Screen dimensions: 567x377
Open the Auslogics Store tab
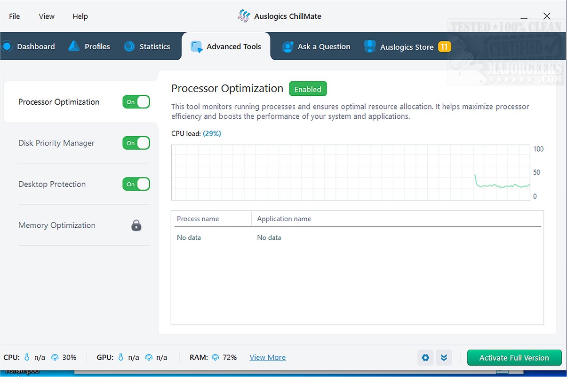407,46
